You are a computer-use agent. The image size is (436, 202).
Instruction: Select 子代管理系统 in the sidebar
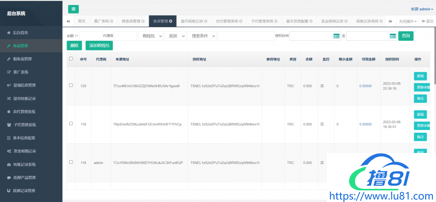[x=31, y=125]
